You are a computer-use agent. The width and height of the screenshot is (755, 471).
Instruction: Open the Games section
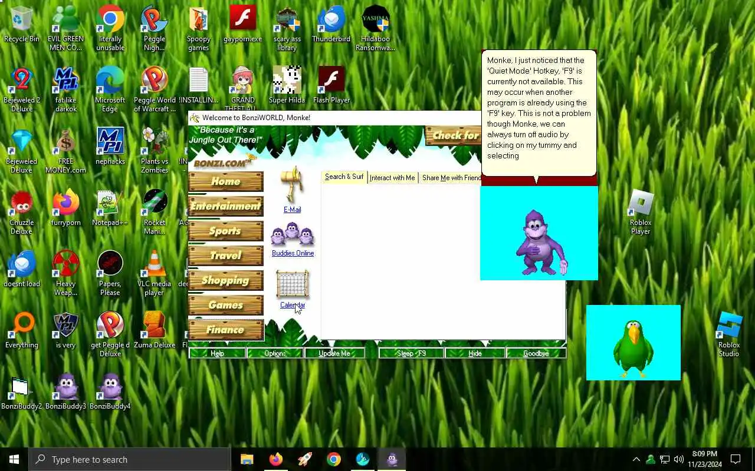[x=225, y=305]
